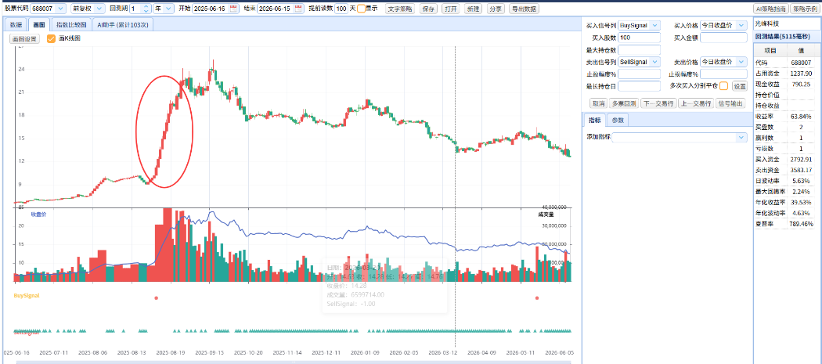Open the 添加指标 indicator dropdown

click(680, 138)
